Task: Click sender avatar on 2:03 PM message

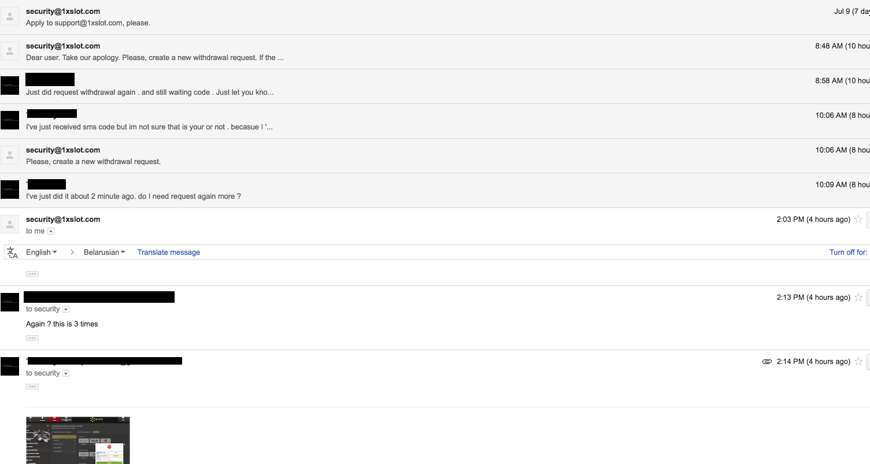Action: point(10,224)
